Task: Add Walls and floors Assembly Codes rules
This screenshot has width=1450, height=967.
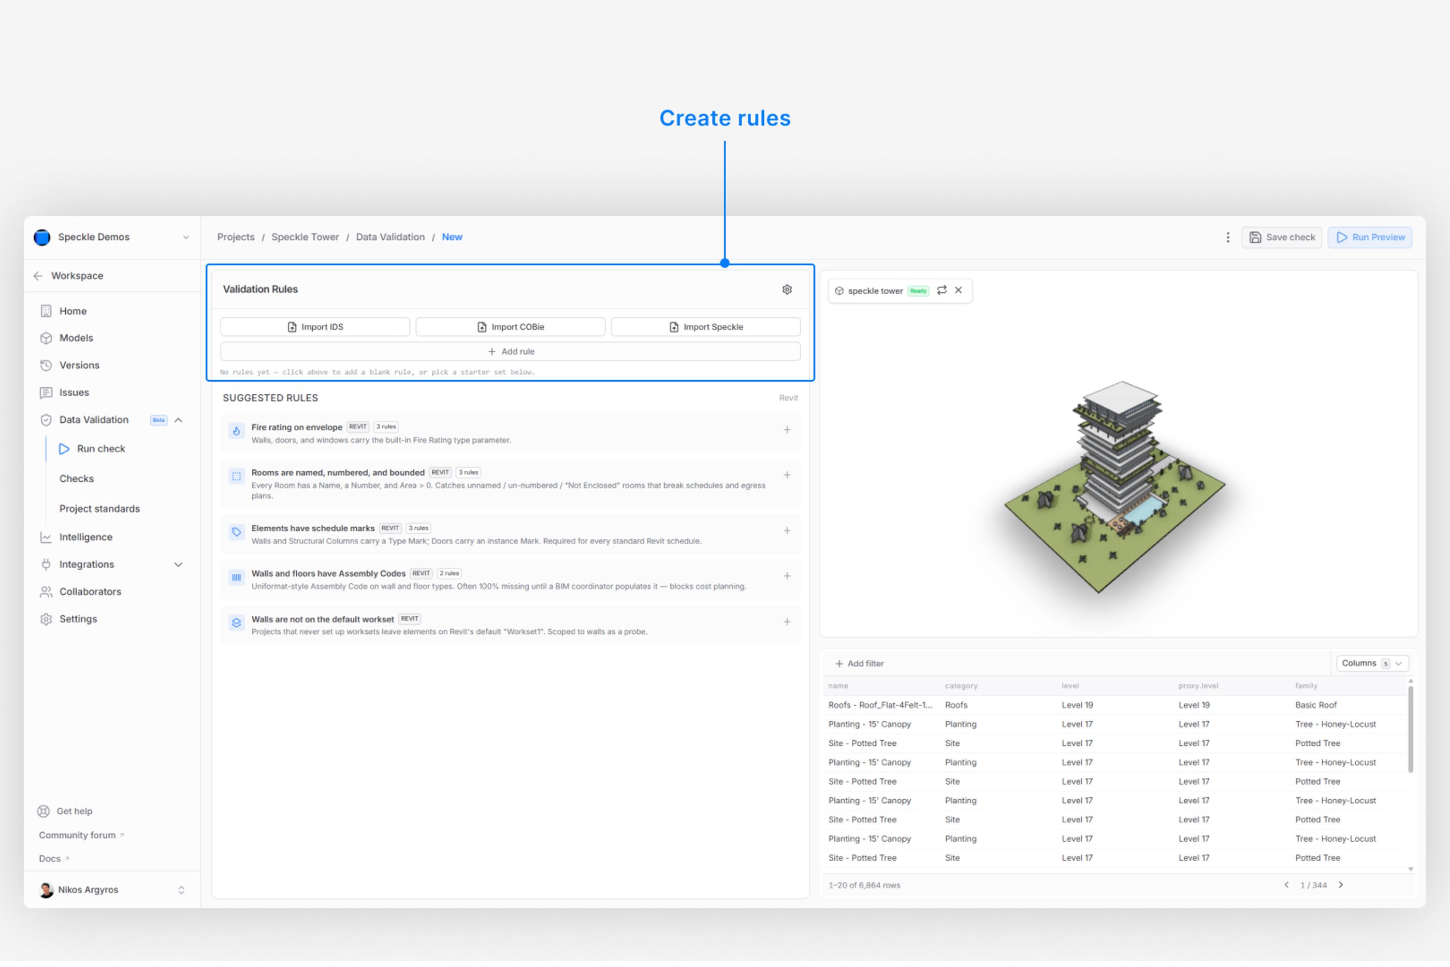Action: (787, 576)
